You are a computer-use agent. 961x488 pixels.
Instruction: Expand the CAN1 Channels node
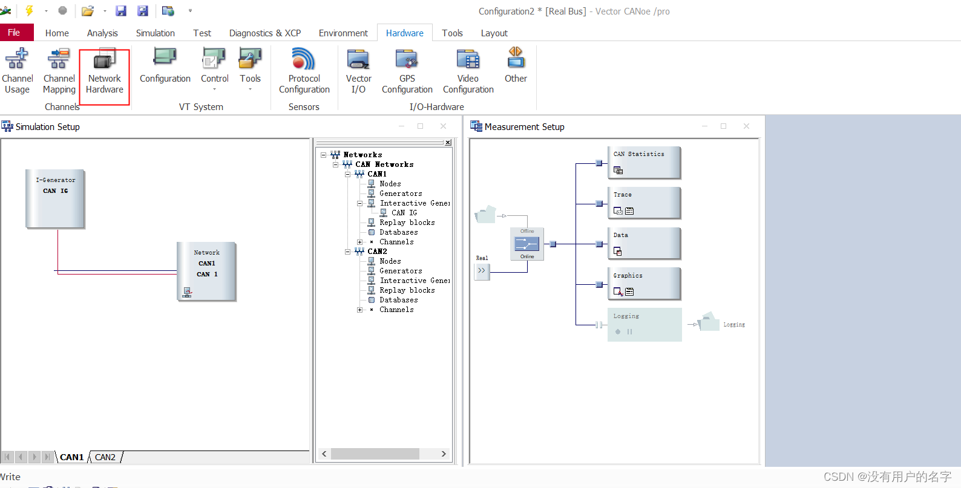pyautogui.click(x=359, y=242)
